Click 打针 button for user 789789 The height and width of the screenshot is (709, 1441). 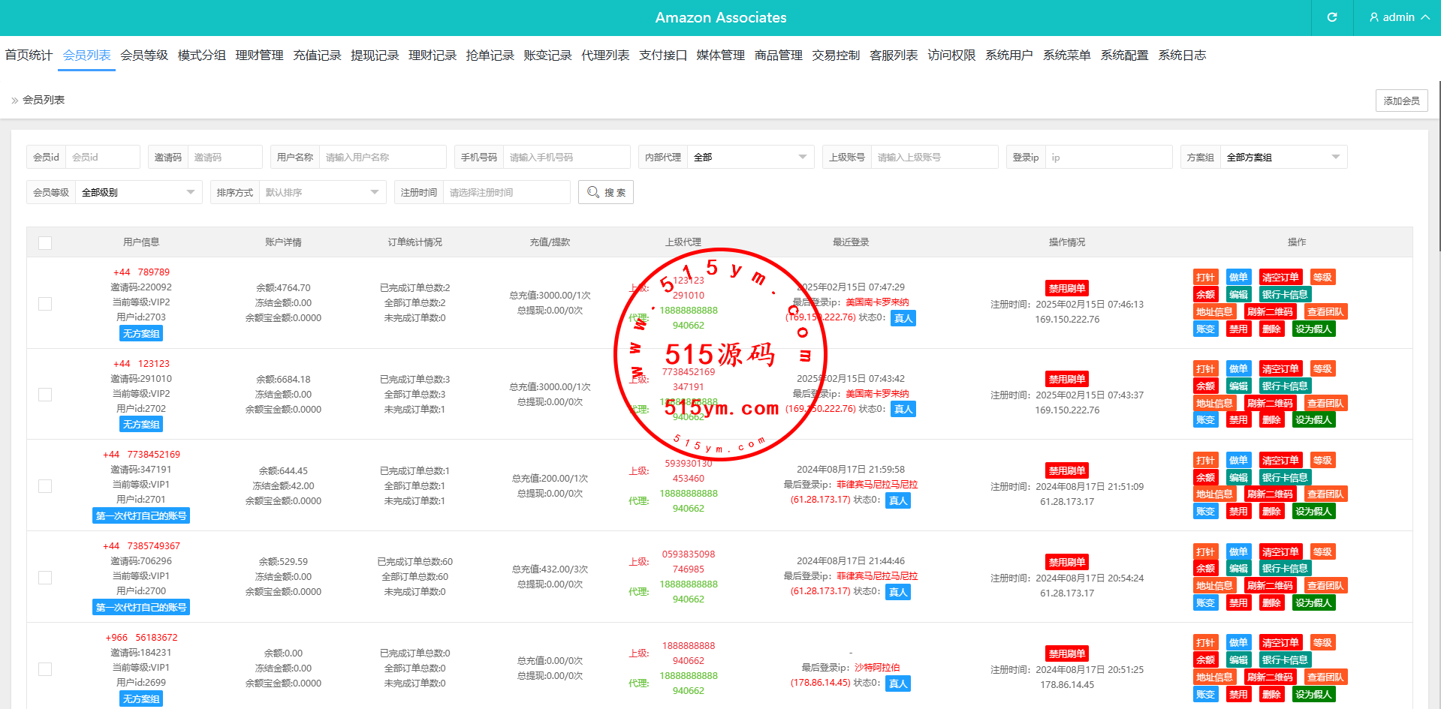(1205, 278)
